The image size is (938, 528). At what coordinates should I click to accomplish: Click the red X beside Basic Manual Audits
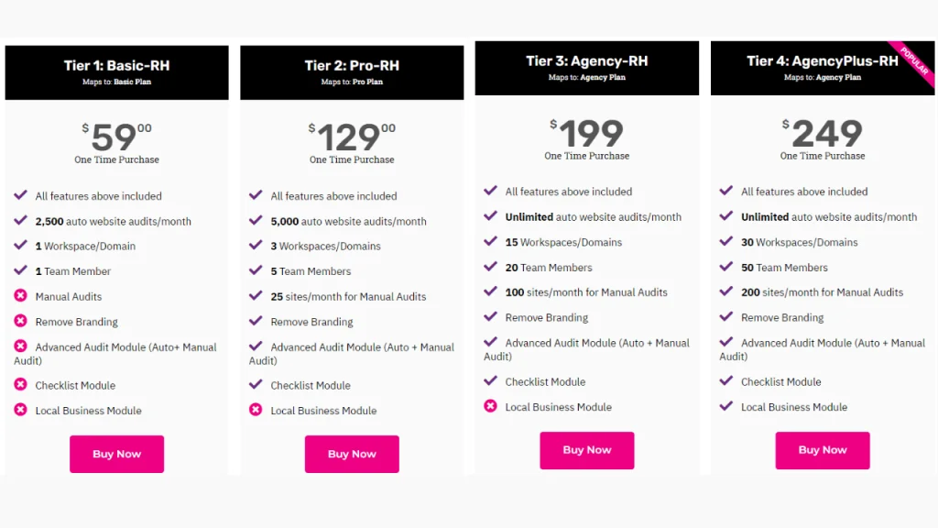point(20,296)
